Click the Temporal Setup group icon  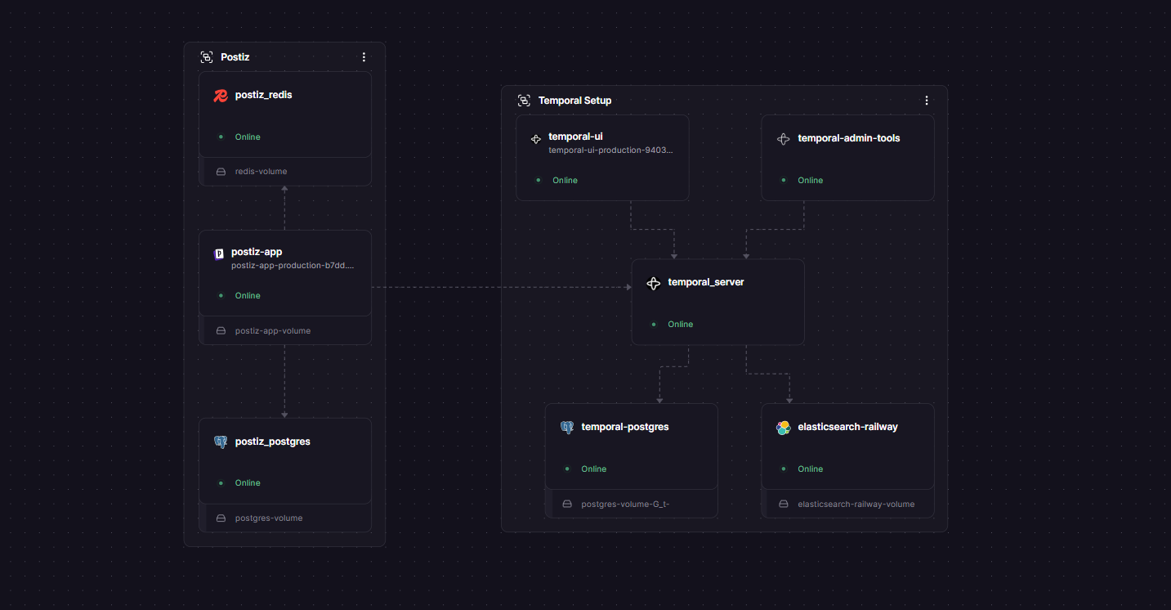(x=524, y=101)
